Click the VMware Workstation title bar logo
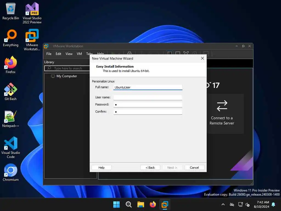 click(46, 46)
